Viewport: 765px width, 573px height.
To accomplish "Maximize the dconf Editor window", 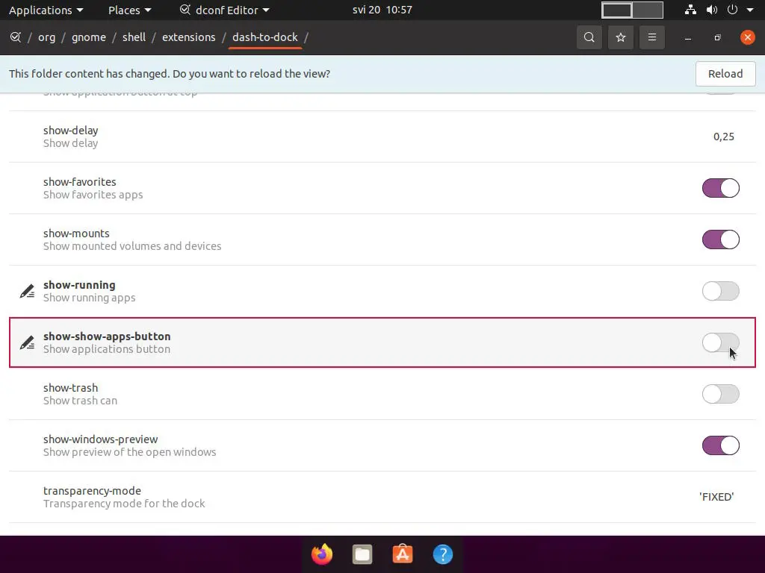I will (x=717, y=37).
